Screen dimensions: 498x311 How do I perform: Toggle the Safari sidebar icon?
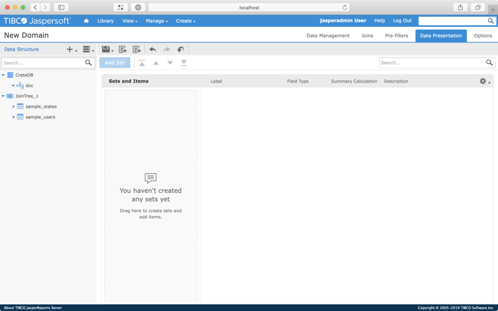(61, 7)
